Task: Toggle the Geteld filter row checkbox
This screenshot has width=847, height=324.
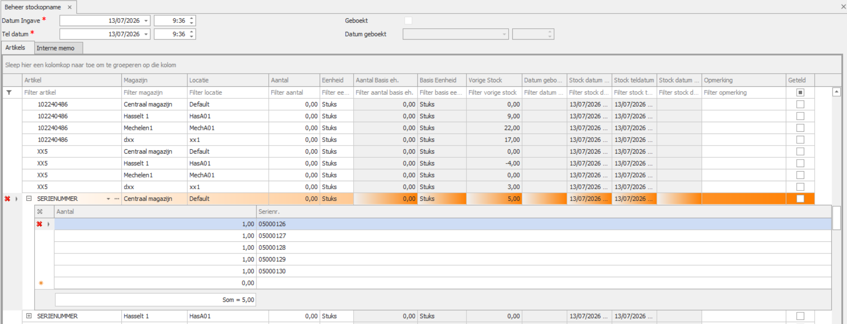Action: tap(800, 93)
